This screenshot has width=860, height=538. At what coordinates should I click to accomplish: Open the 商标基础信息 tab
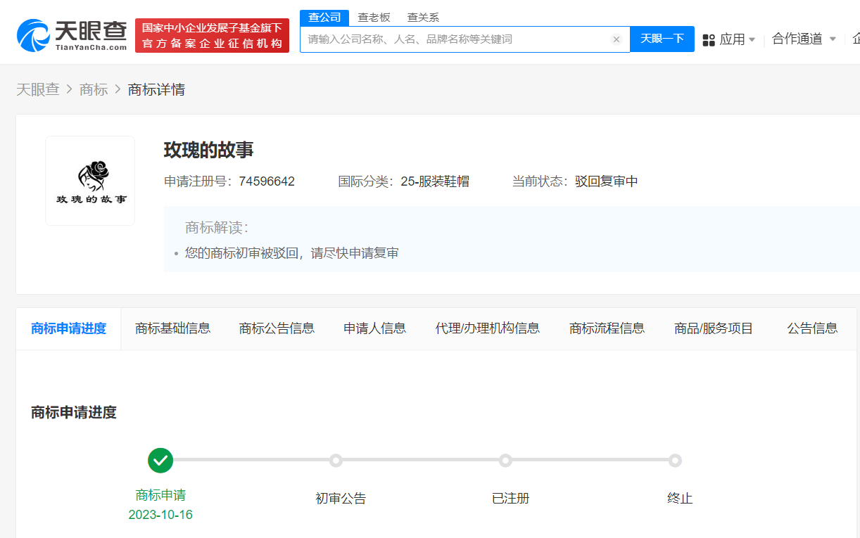point(172,328)
